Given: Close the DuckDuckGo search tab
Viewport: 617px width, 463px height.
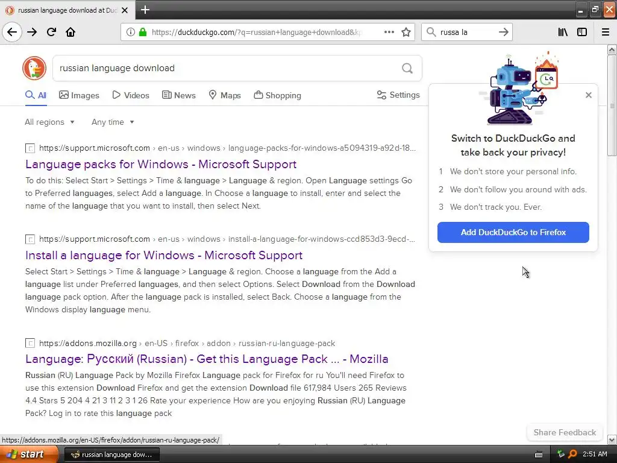Looking at the screenshot, I should click(125, 10).
